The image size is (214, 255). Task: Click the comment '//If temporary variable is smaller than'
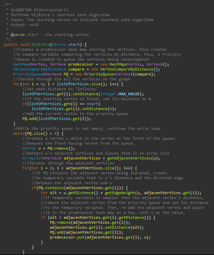(122, 198)
